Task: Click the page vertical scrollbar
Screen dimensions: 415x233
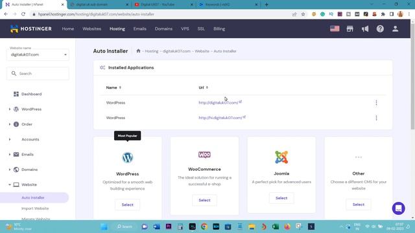Action: point(412,76)
